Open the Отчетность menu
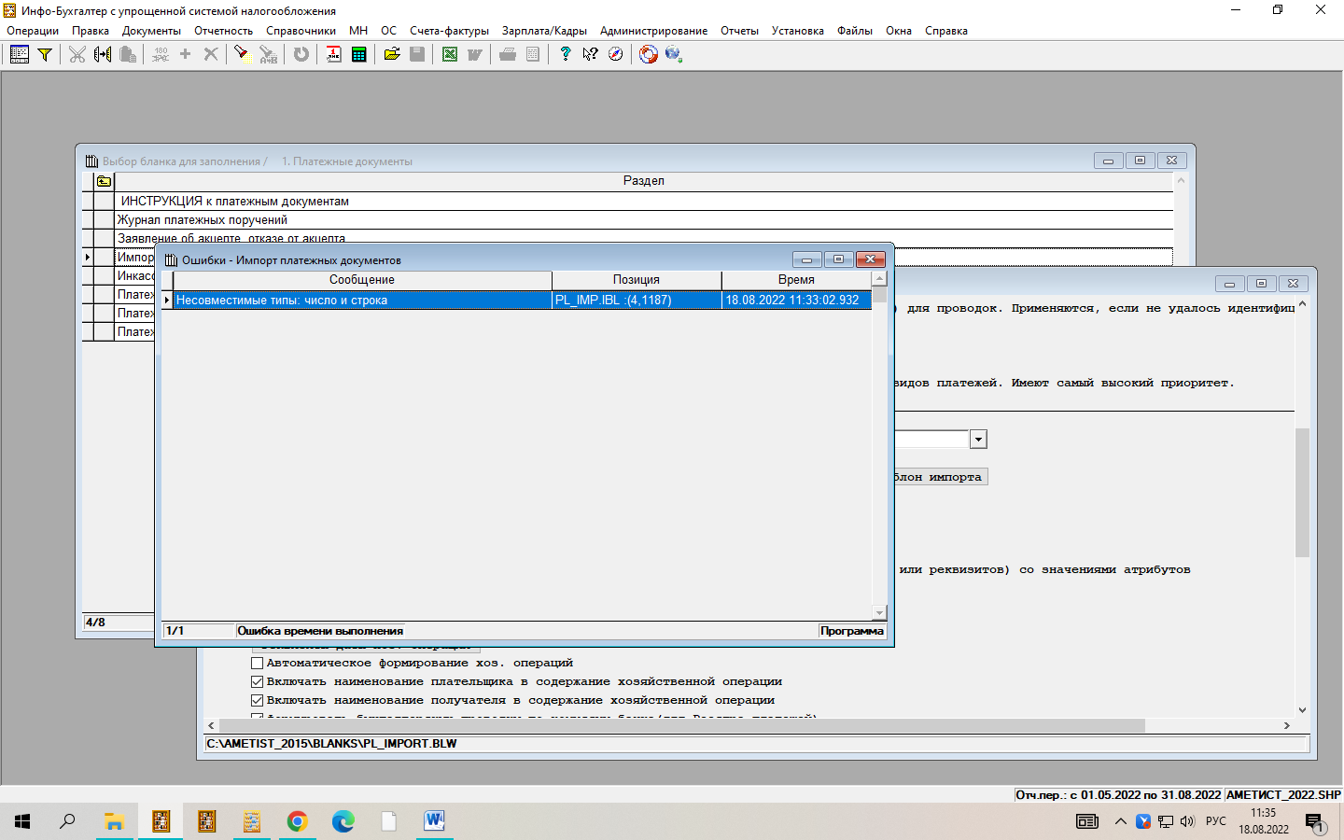Viewport: 1344px width, 840px height. [223, 31]
